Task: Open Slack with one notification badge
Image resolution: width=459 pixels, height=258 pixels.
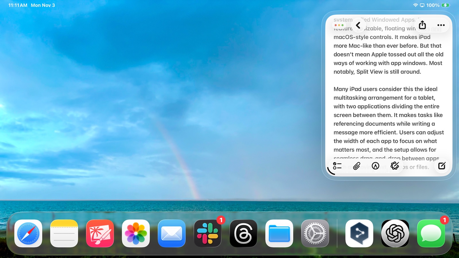Action: tap(208, 233)
